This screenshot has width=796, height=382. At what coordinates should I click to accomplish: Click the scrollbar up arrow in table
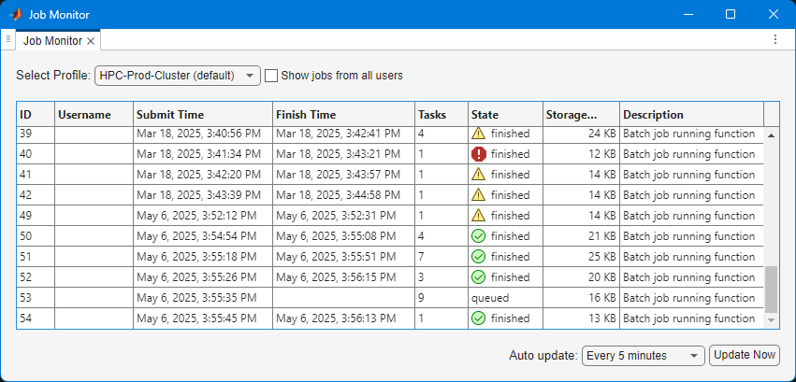(772, 134)
